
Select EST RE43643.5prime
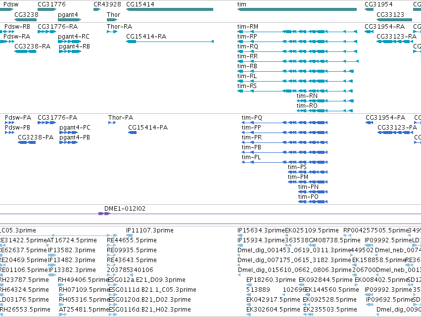[132, 260]
